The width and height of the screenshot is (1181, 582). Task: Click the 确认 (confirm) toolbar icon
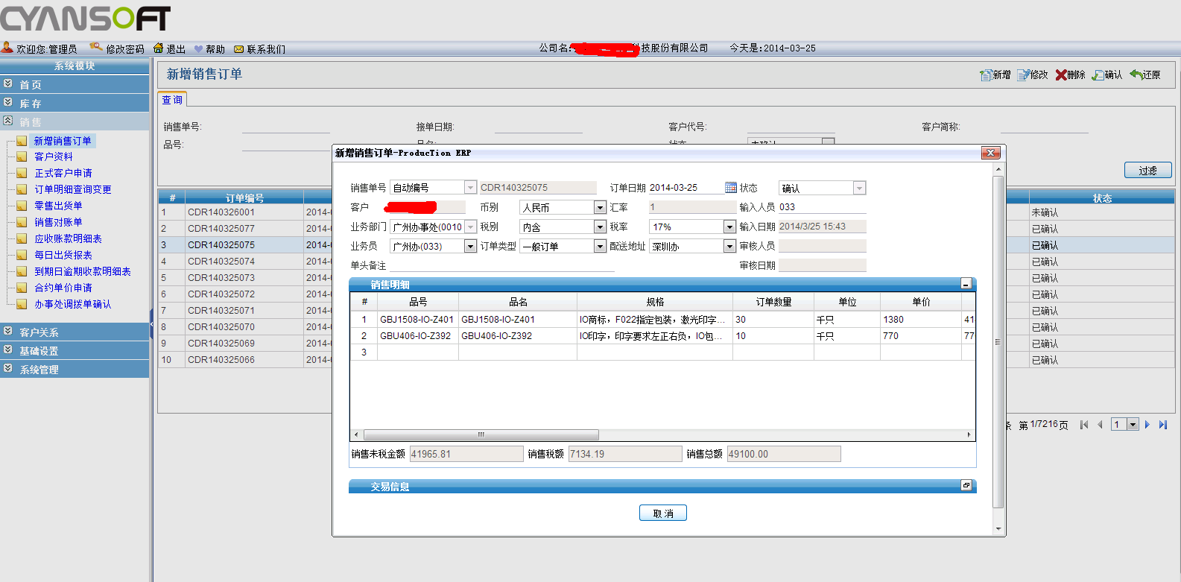tap(1098, 75)
